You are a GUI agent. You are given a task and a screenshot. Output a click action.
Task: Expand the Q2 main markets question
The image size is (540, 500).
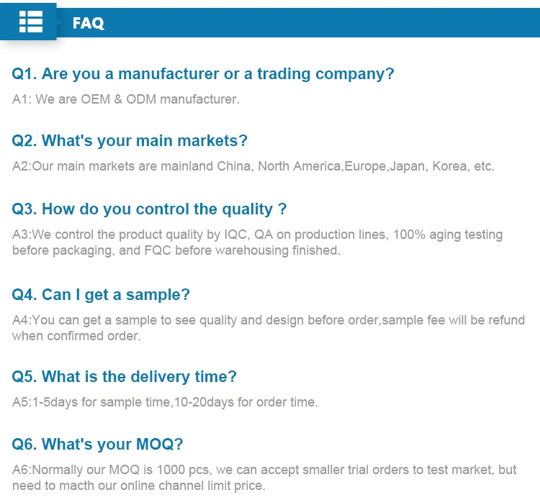(x=130, y=140)
